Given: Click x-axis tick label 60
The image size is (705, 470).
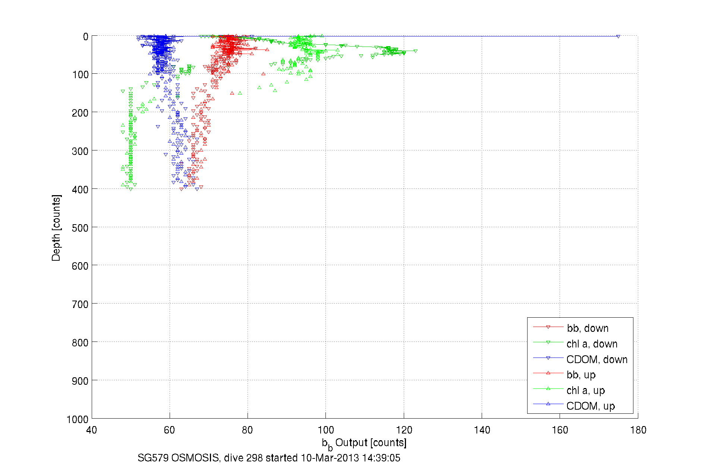Looking at the screenshot, I should 170,430.
